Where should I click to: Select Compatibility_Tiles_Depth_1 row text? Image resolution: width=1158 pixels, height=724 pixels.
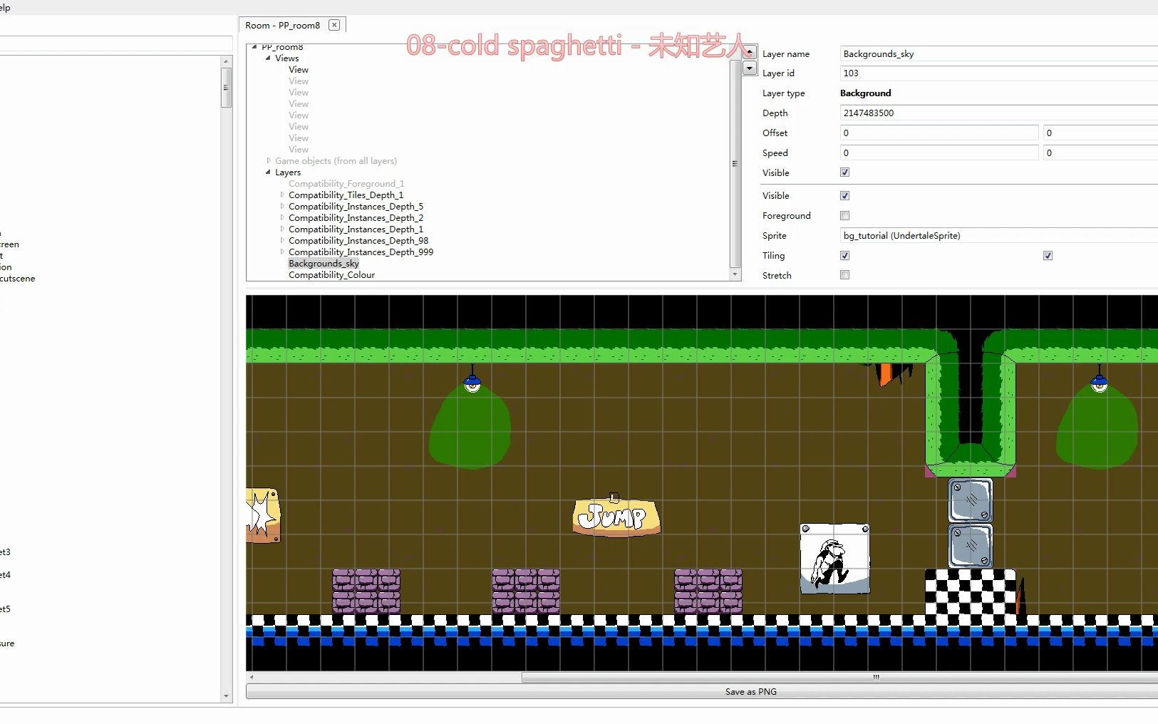point(346,195)
